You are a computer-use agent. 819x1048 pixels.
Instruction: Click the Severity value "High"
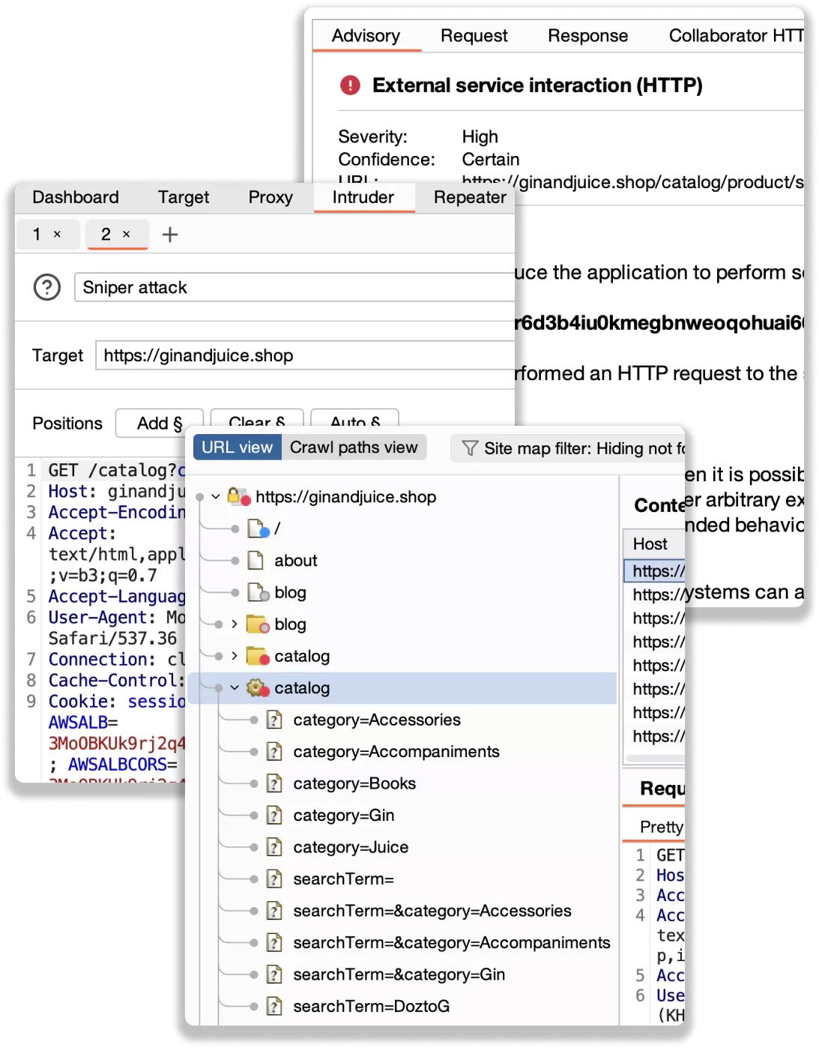(480, 136)
